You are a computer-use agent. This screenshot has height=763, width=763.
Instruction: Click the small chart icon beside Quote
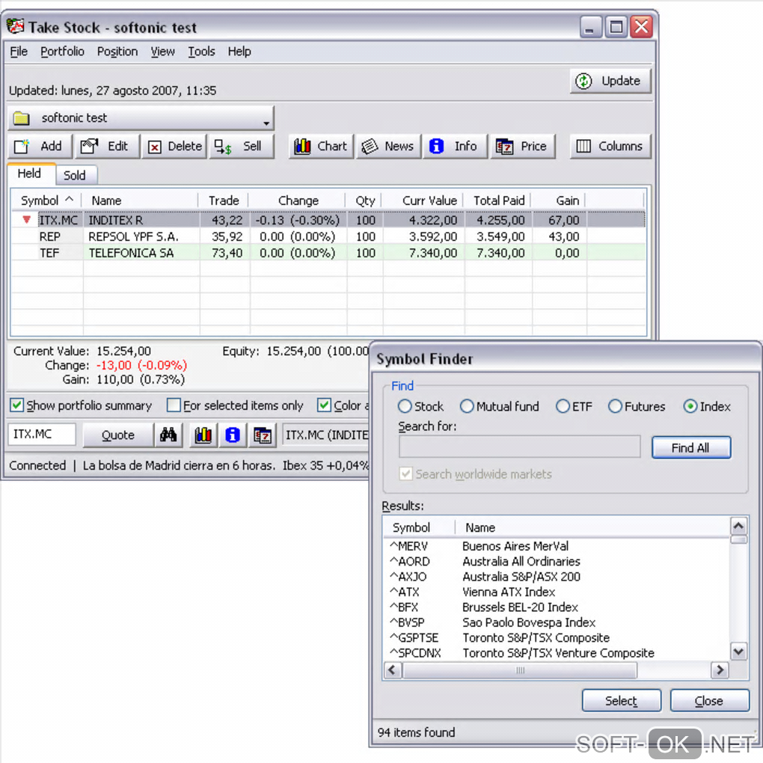pos(203,435)
